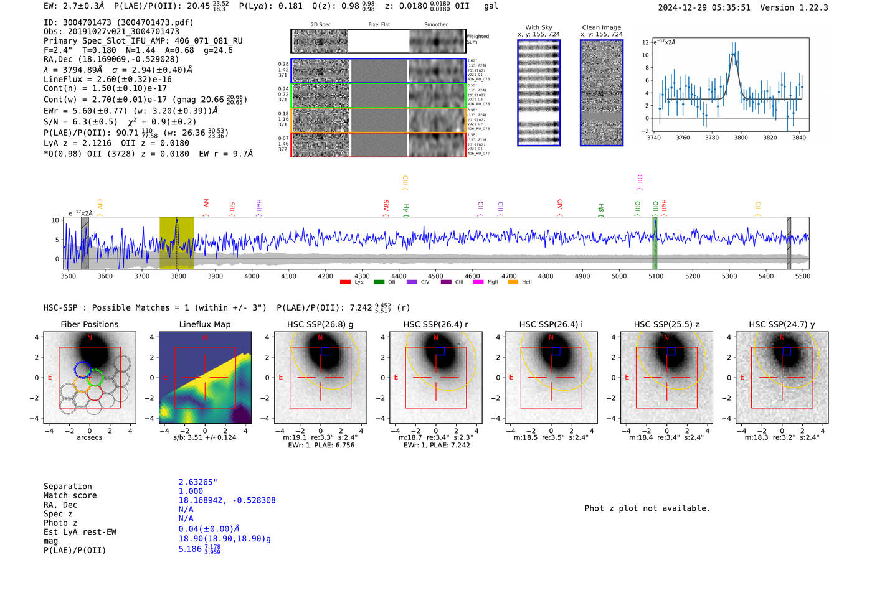872x593 pixels.
Task: Click the 'Phot z plot not available.' message
Action: click(647, 508)
